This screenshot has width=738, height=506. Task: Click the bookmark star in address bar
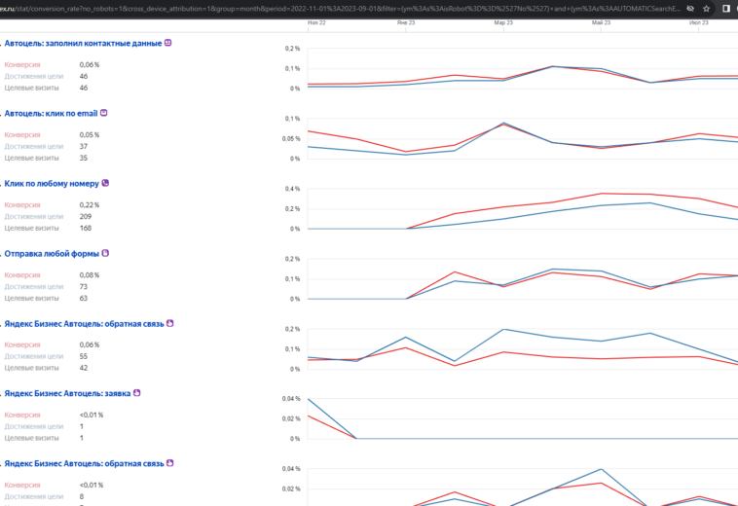tap(706, 9)
